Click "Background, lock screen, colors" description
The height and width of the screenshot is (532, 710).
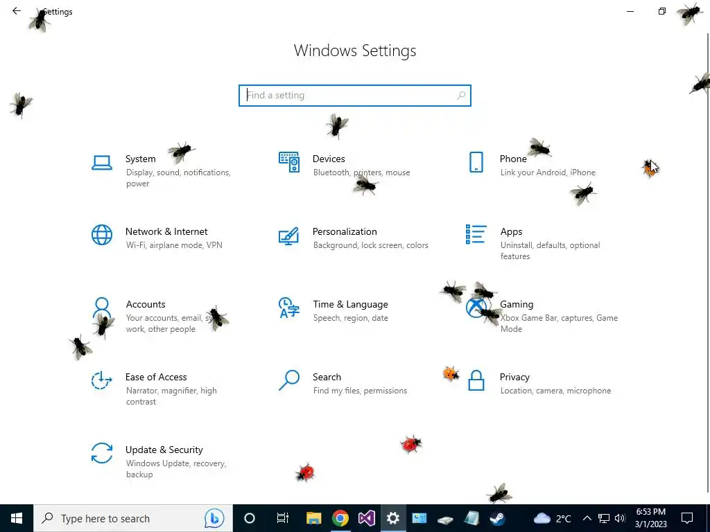(x=371, y=245)
